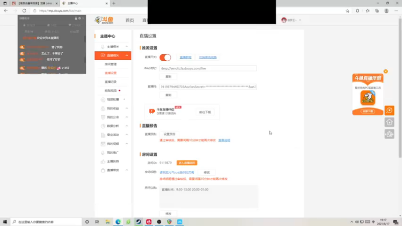Screen dimensions: 402x226
Task: Open the Microsoft Edge taskbar icon
Action: click(x=118, y=221)
